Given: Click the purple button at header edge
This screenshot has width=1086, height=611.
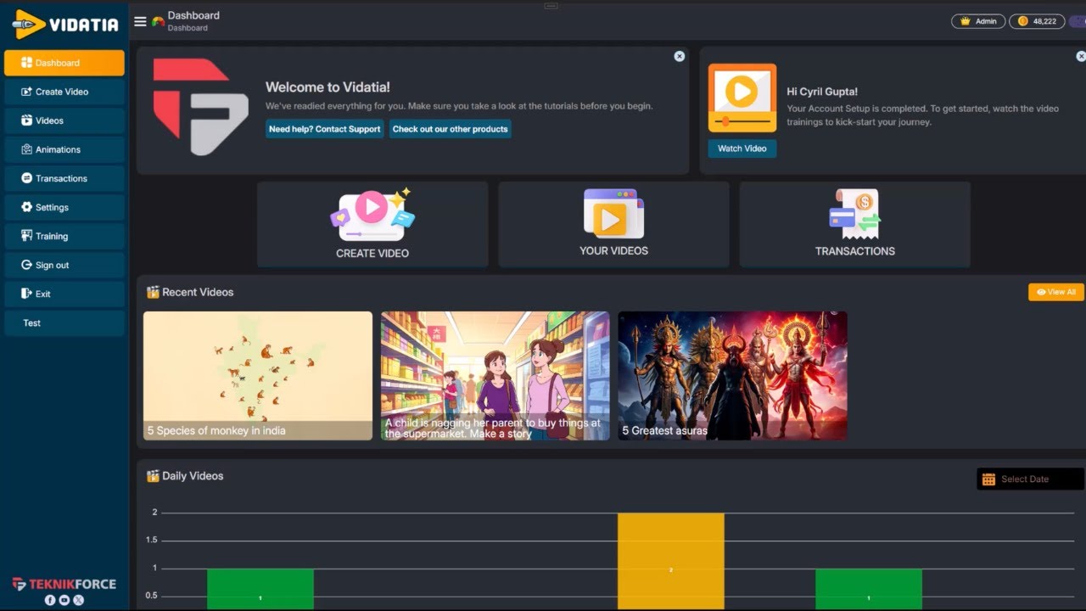Looking at the screenshot, I should coord(1077,21).
